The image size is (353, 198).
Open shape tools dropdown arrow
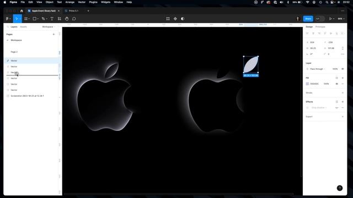(38, 19)
